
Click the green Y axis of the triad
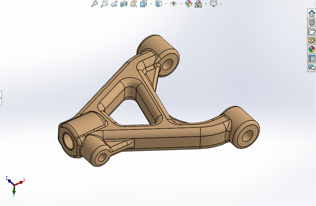pos(14,191)
